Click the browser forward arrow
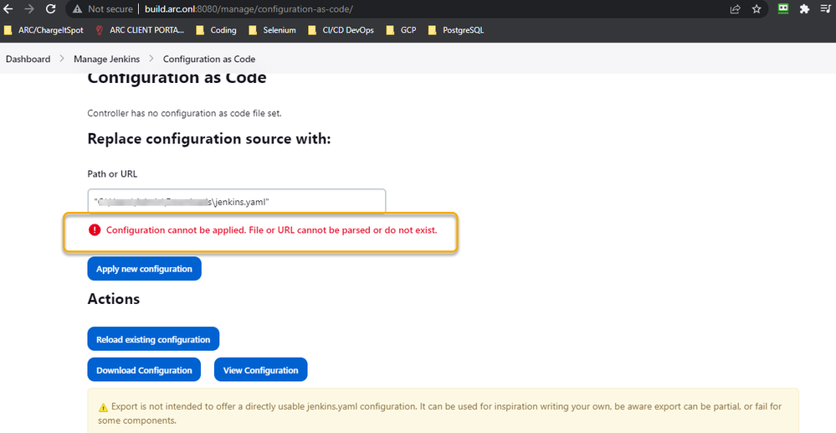Image resolution: width=836 pixels, height=433 pixels. click(x=30, y=9)
